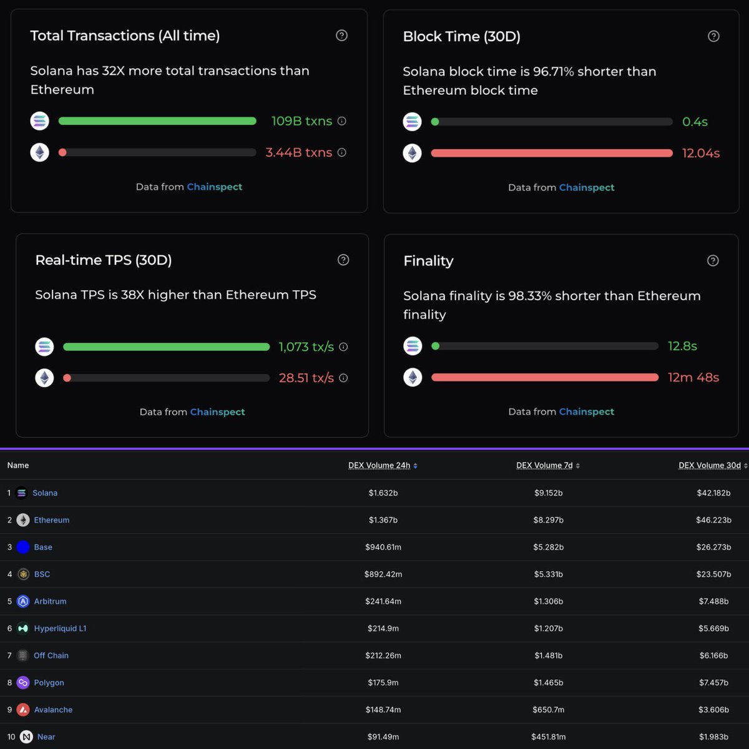749x749 pixels.
Task: Open help icon on Block Time card
Action: pyautogui.click(x=713, y=36)
